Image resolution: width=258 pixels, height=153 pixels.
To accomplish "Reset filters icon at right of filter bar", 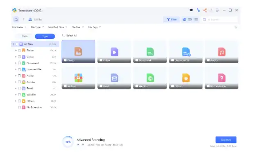I will point(236,27).
